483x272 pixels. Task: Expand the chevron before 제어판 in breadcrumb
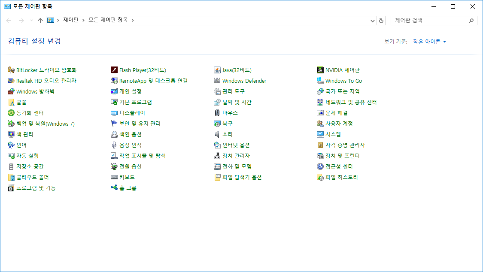tap(58, 20)
